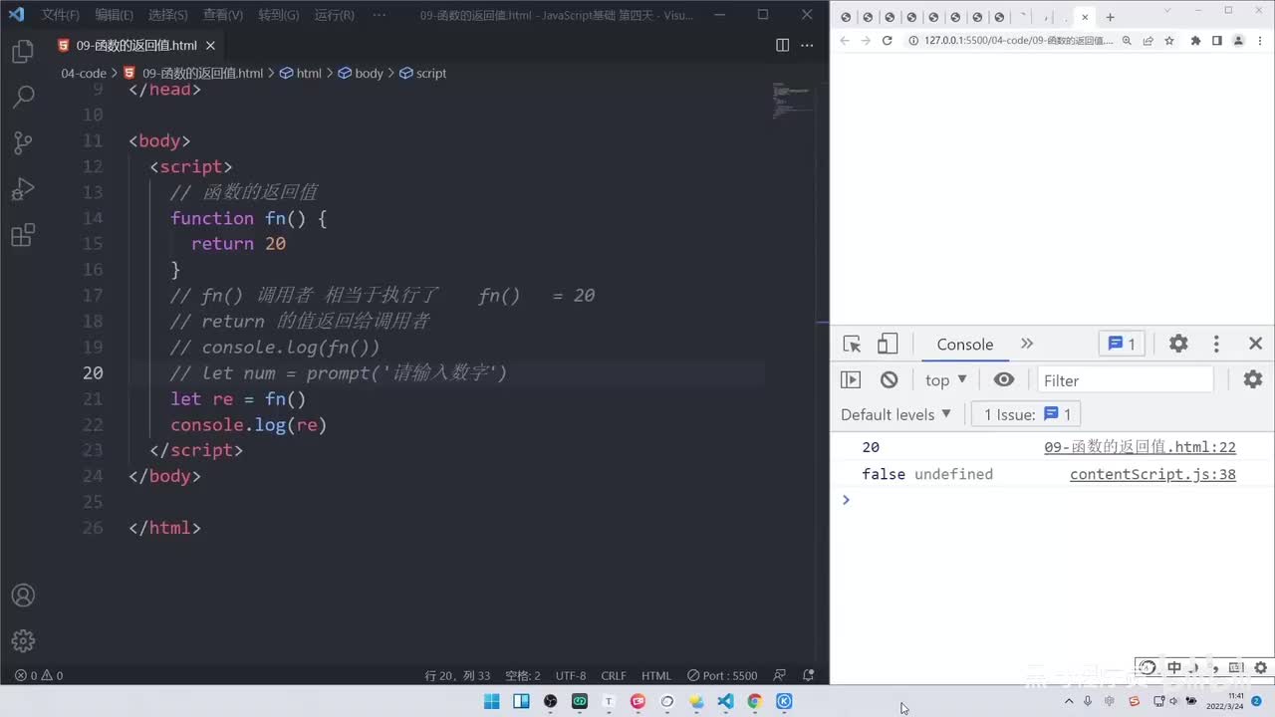Screen dimensions: 1275x717
Task: Change the HTML language mode in status bar
Action: click(656, 675)
